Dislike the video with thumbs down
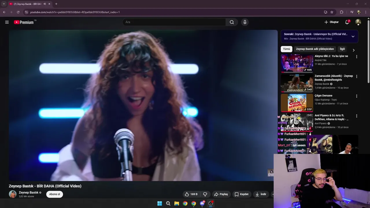This screenshot has width=370, height=208. click(x=205, y=194)
